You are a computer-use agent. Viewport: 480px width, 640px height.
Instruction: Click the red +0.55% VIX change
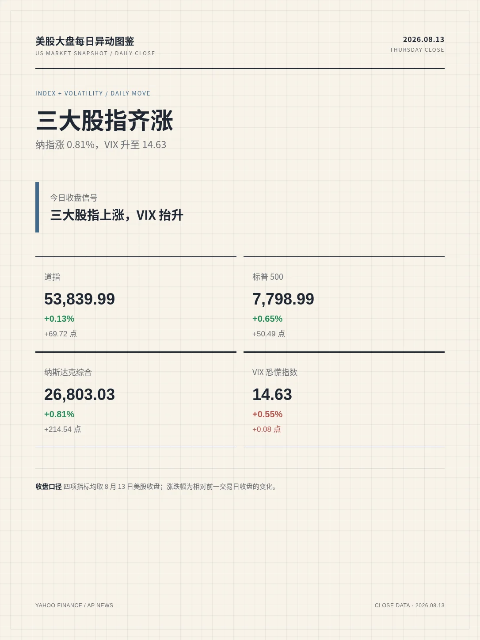click(x=267, y=414)
